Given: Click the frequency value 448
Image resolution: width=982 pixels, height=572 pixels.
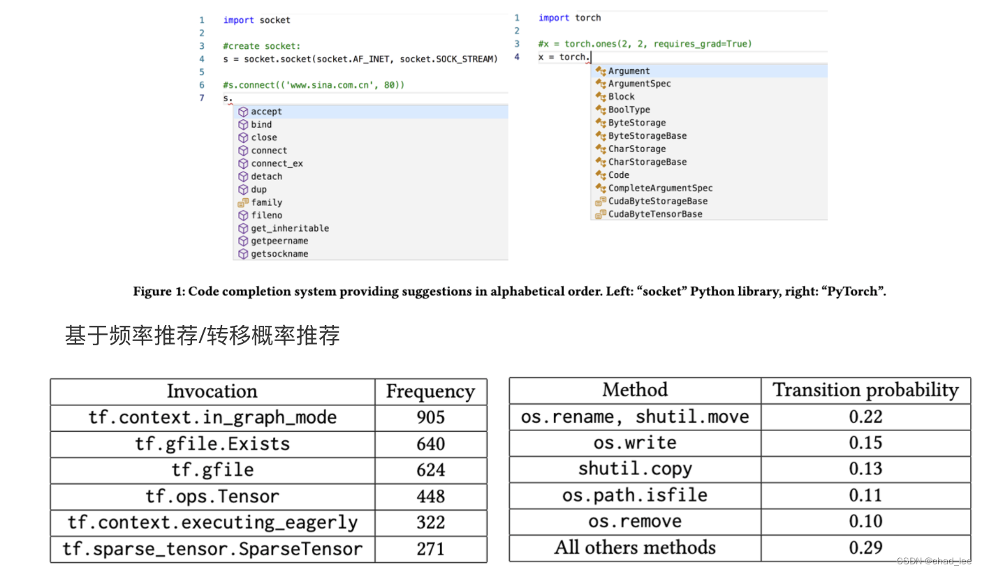Looking at the screenshot, I should (x=430, y=496).
